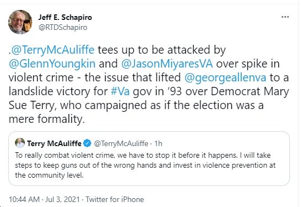Click Terry McAuliffe's small avatar in quoted tweet

point(20,143)
